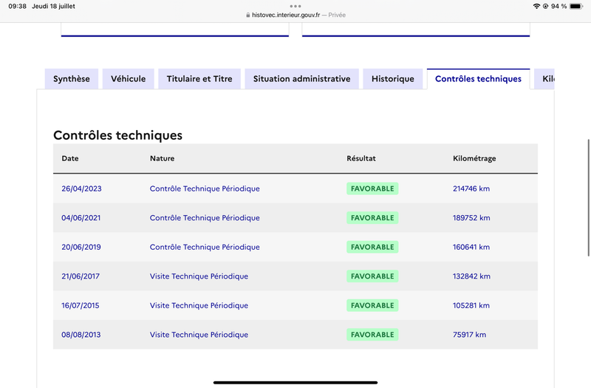Tap the FAVORABLE badge for 16/07/2015
591x388 pixels.
pyautogui.click(x=372, y=305)
